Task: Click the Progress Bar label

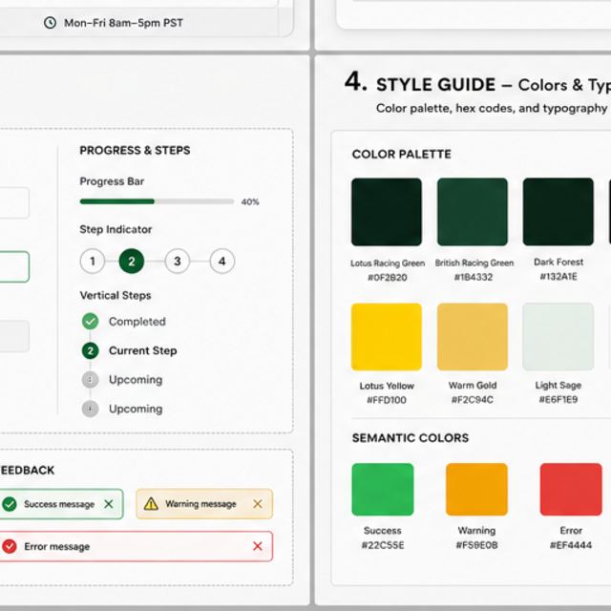Action: pos(112,181)
